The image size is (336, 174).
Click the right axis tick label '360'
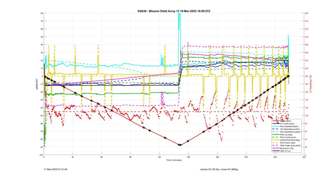(307, 13)
